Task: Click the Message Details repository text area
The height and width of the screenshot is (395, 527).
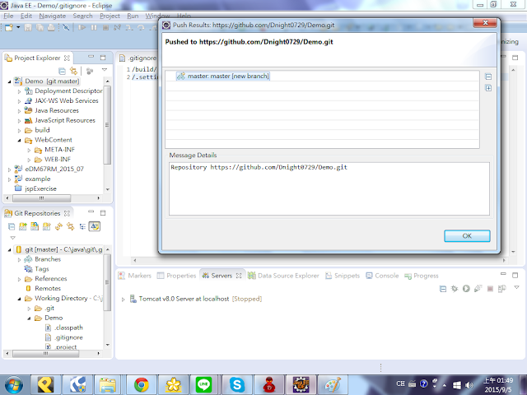Action: pos(329,188)
